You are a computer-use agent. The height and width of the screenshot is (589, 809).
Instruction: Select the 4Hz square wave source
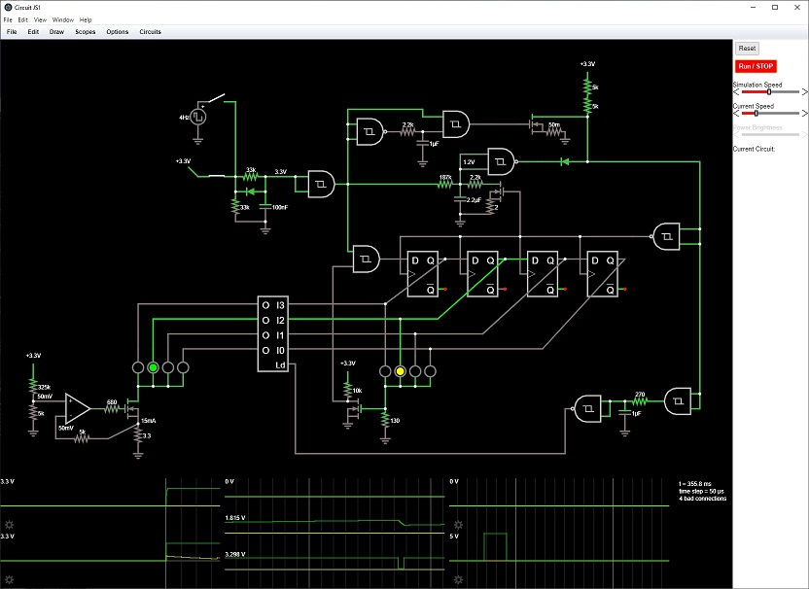click(x=198, y=117)
